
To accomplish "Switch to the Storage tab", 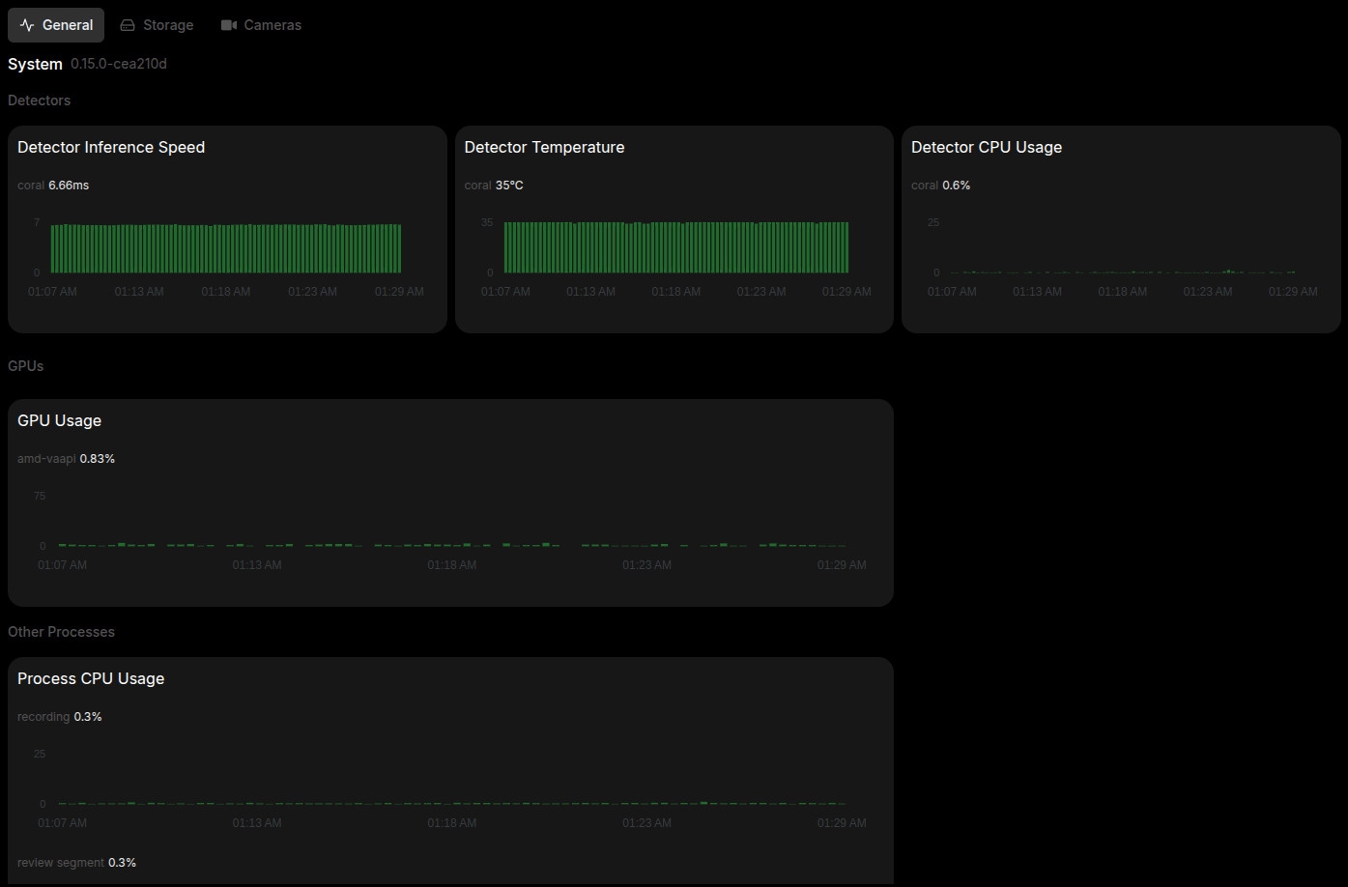I will point(167,25).
